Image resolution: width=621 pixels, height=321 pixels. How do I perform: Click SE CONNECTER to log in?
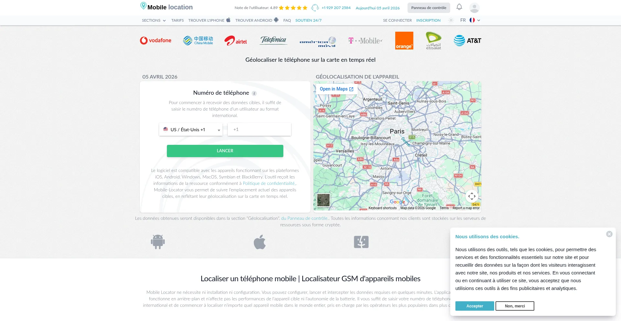click(398, 20)
